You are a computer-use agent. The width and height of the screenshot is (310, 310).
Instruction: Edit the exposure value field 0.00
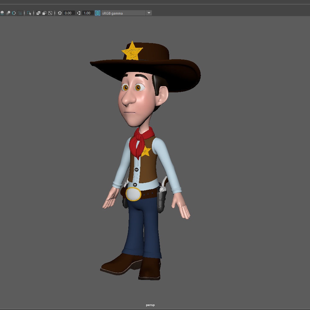tap(69, 13)
